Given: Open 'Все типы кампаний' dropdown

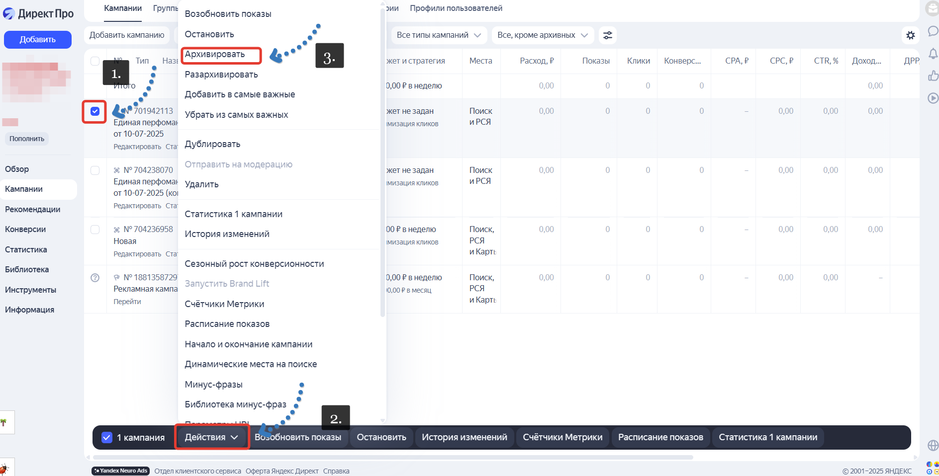Looking at the screenshot, I should pos(438,35).
